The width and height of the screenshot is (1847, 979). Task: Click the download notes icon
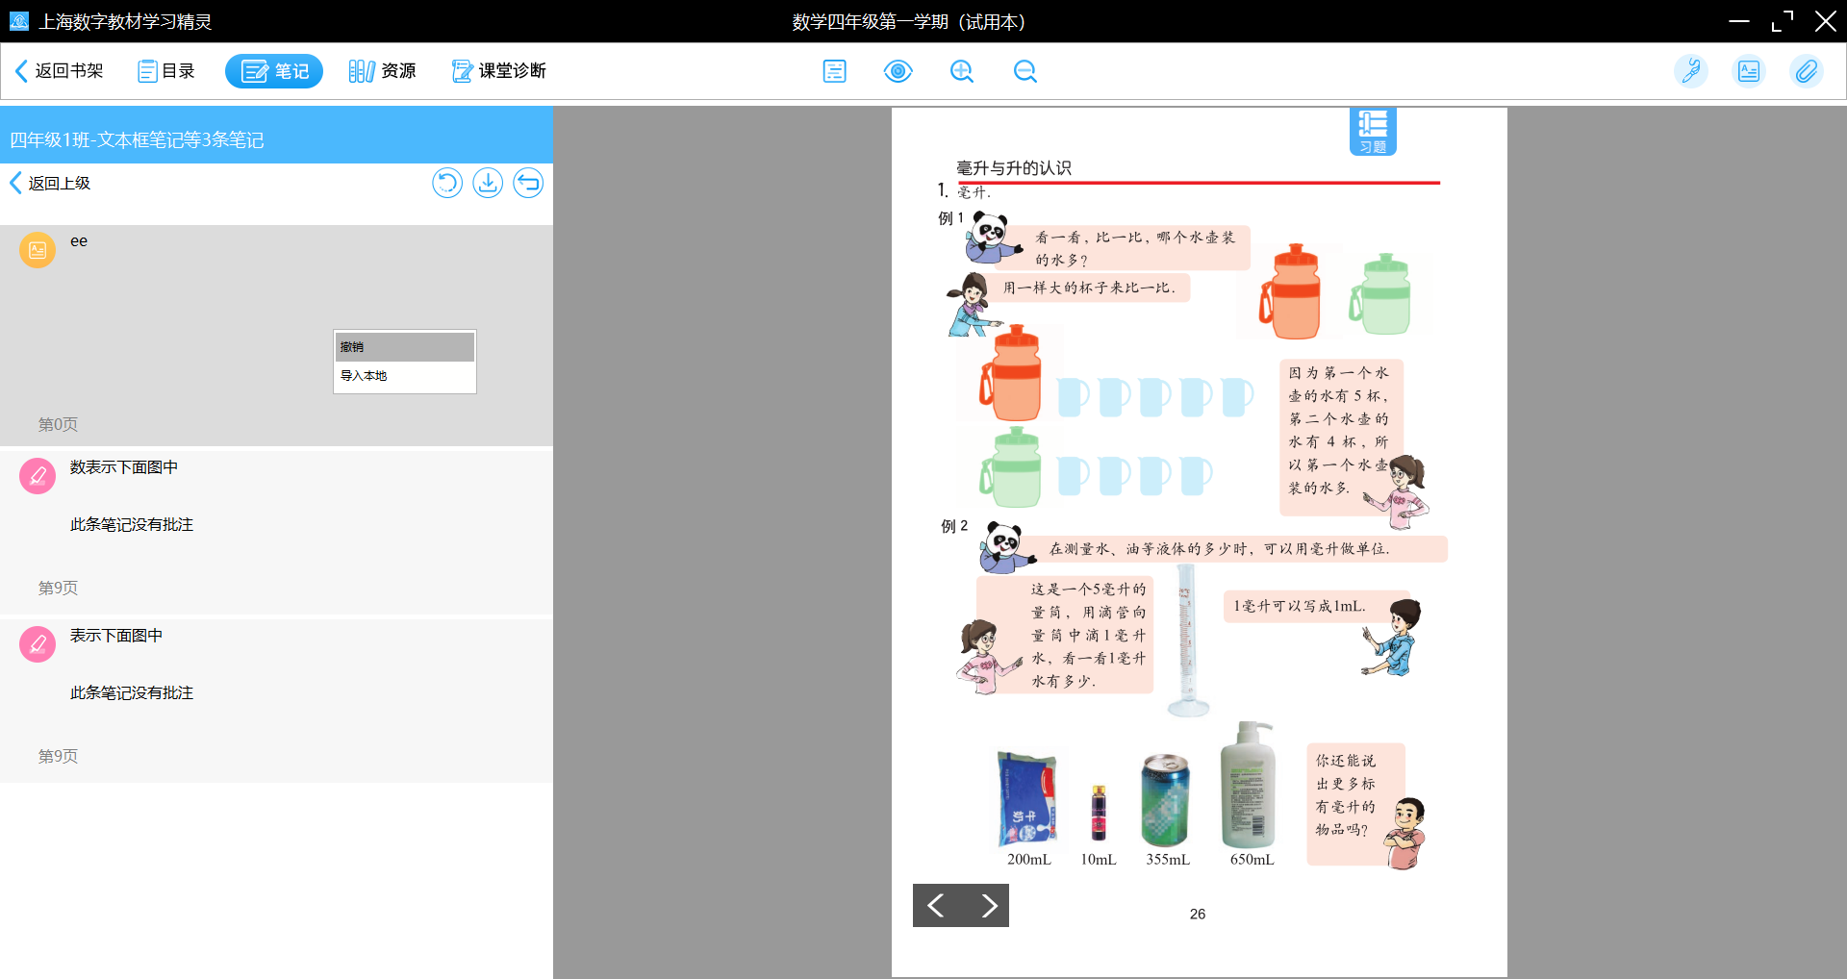(488, 183)
